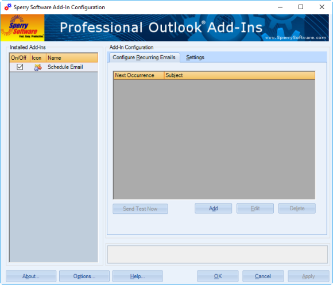The width and height of the screenshot is (333, 285).
Task: Maximize the configuration window
Action: pyautogui.click(x=301, y=7)
